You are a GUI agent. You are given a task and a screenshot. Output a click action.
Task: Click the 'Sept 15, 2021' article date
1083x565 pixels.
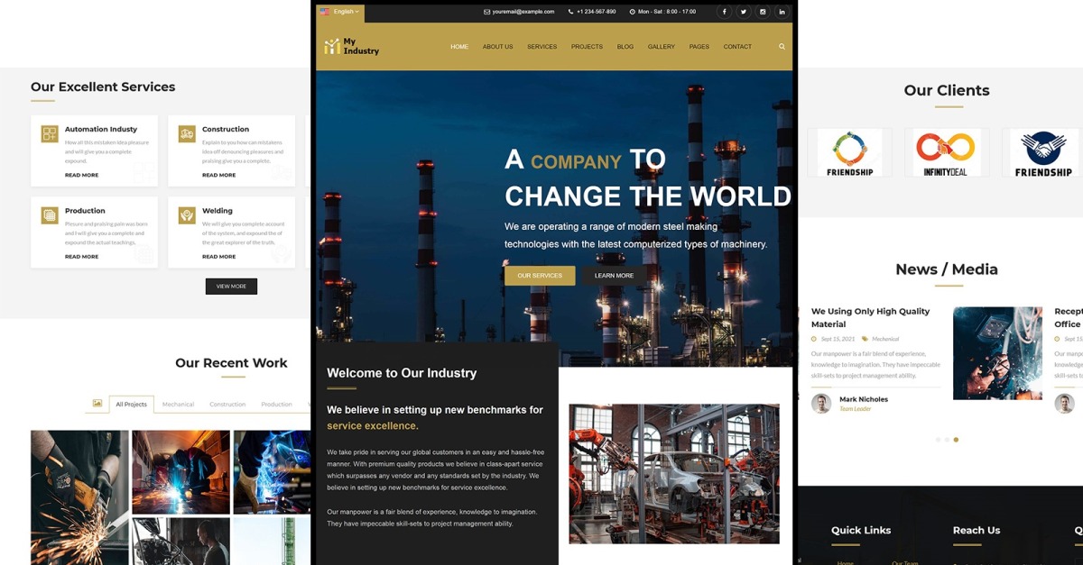point(838,339)
